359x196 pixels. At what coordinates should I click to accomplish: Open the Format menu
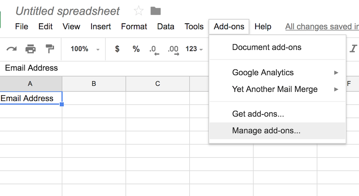pos(134,27)
